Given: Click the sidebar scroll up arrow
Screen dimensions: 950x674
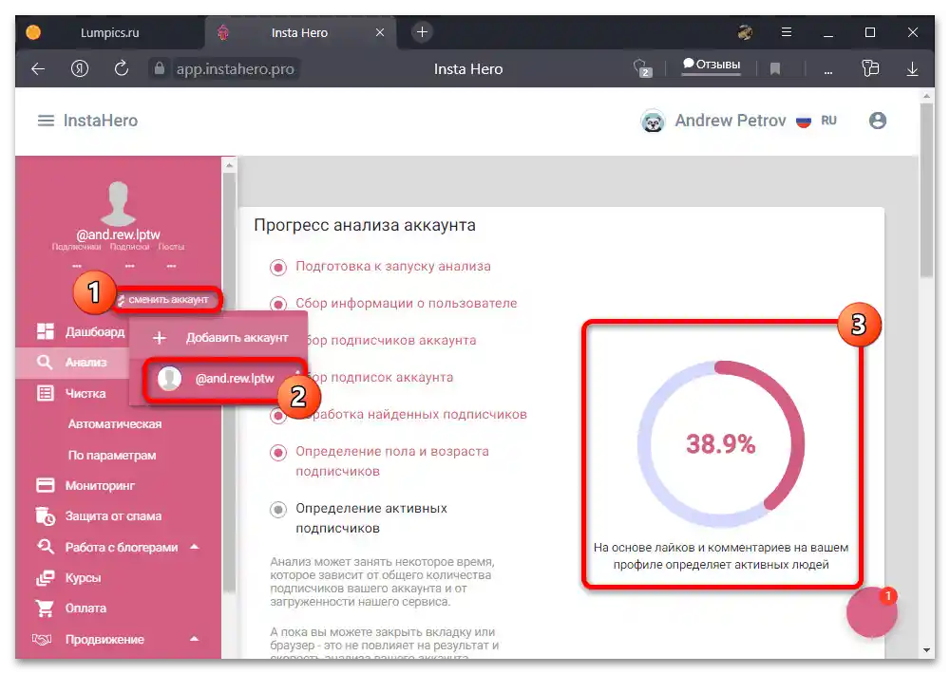Looking at the screenshot, I should [x=229, y=165].
